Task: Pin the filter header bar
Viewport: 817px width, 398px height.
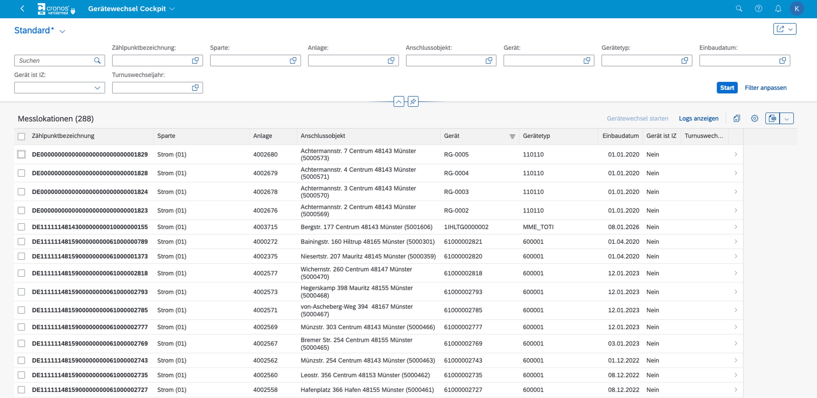Action: pos(413,101)
